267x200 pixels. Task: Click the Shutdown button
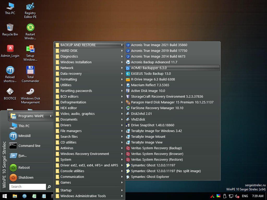[31, 178]
